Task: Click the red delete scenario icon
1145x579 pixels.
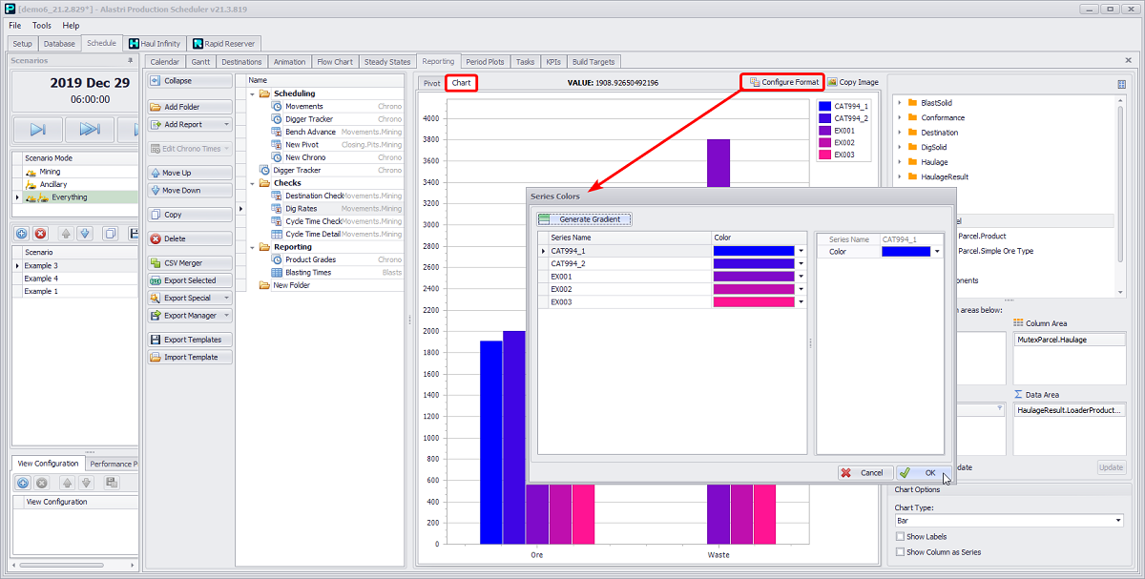Action: pyautogui.click(x=41, y=234)
